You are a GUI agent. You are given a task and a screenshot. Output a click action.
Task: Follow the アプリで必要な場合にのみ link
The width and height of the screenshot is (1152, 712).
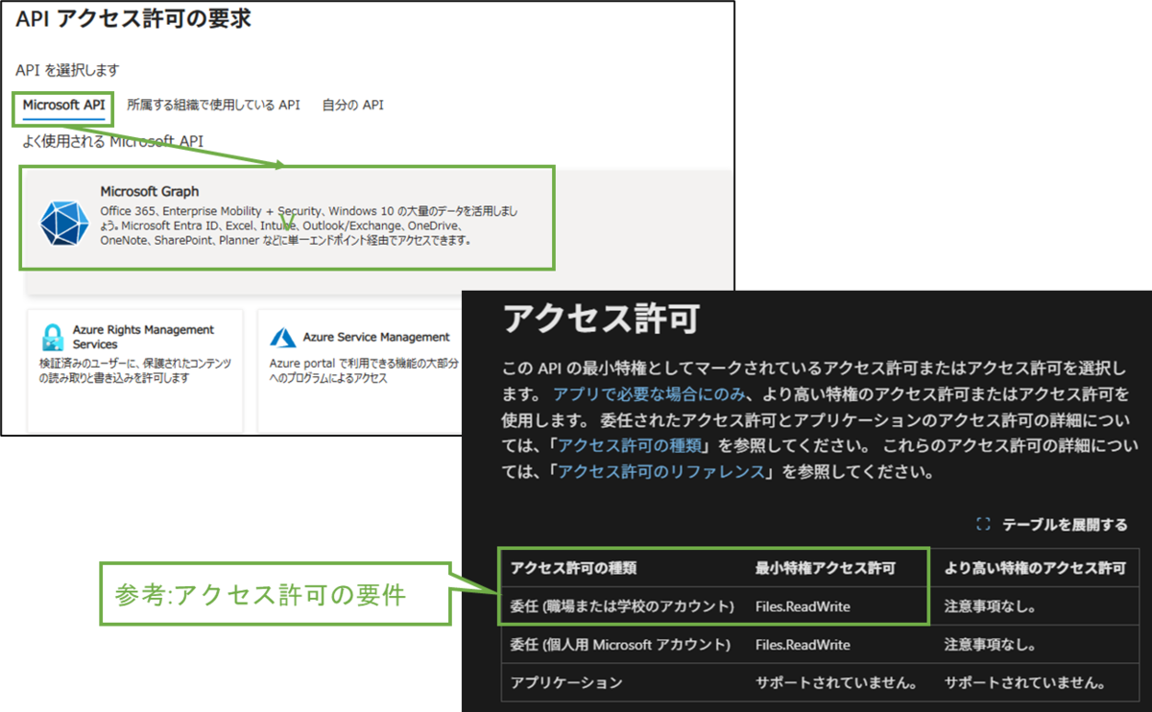click(x=649, y=393)
